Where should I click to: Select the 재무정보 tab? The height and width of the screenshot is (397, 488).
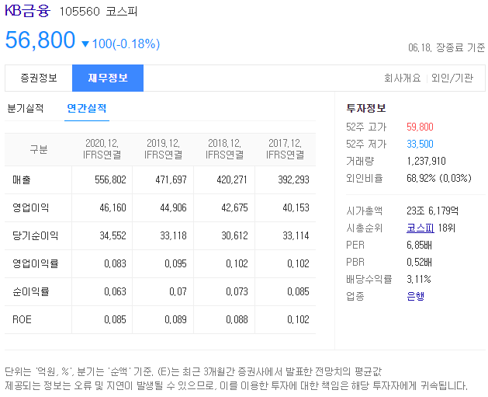108,78
